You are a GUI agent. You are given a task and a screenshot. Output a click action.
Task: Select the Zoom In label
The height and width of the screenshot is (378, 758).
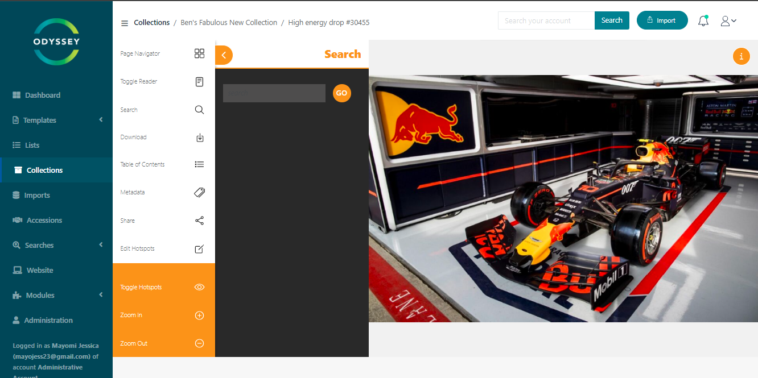pyautogui.click(x=131, y=315)
